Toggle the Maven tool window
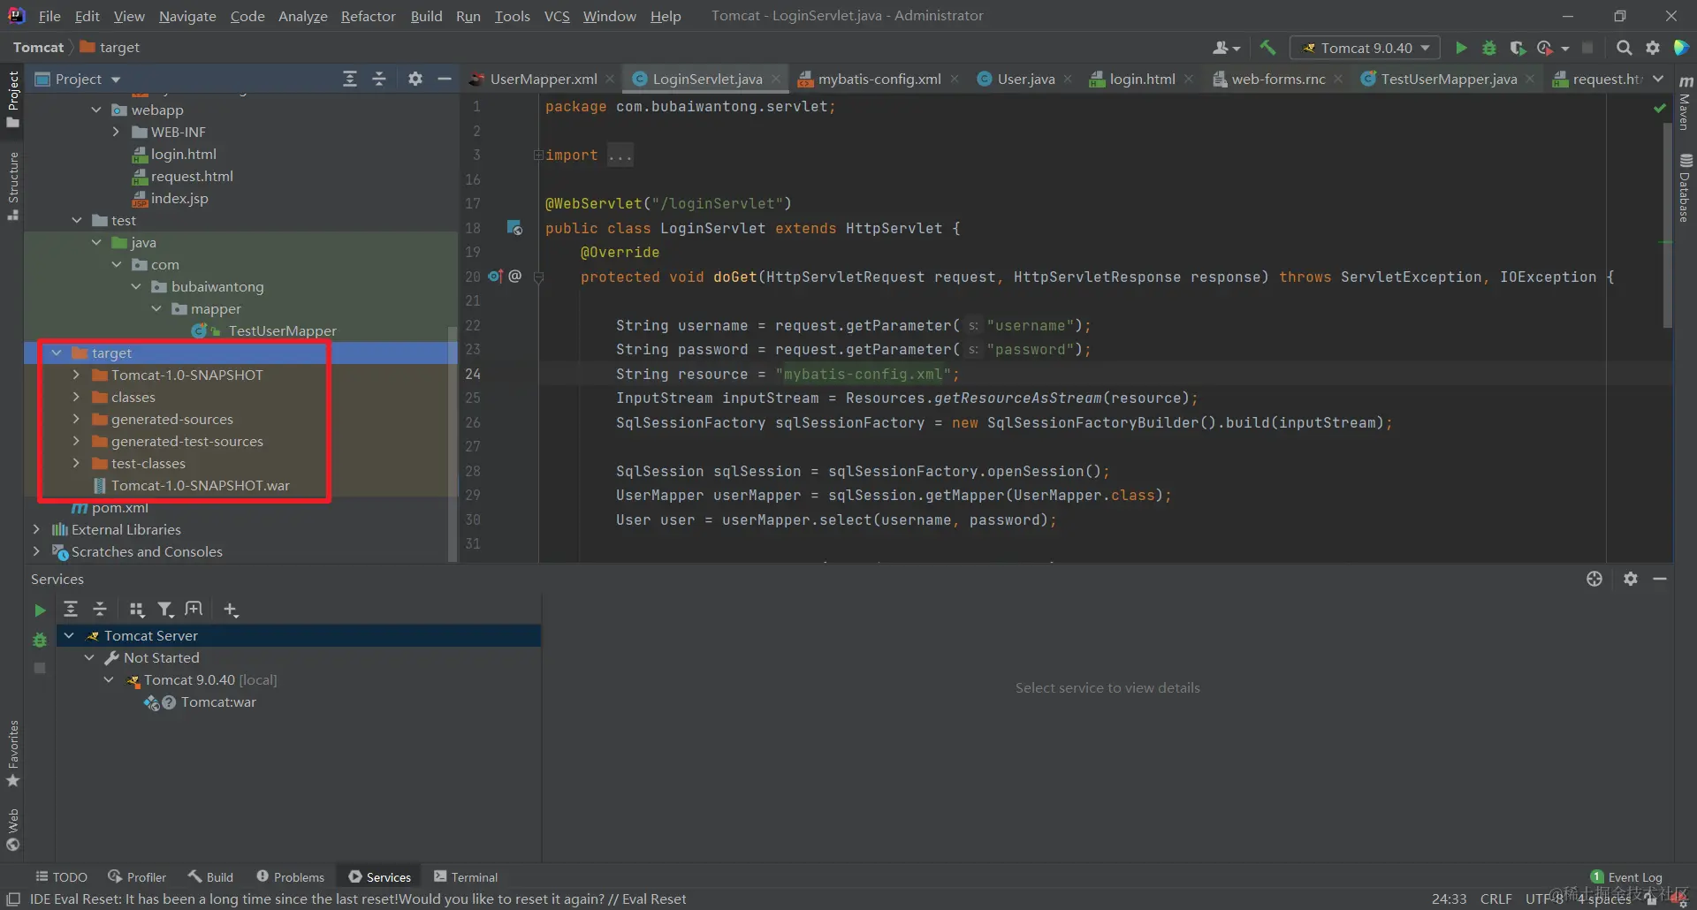The height and width of the screenshot is (910, 1697). pyautogui.click(x=1686, y=104)
